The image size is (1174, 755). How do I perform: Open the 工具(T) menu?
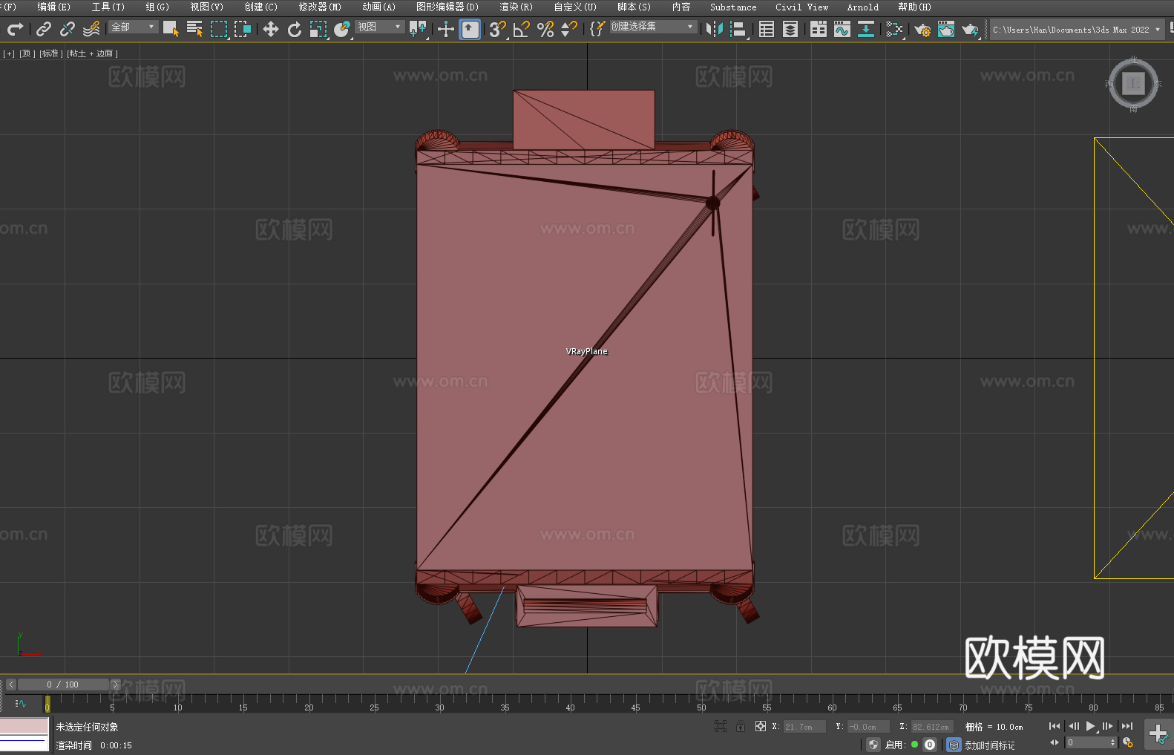108,7
